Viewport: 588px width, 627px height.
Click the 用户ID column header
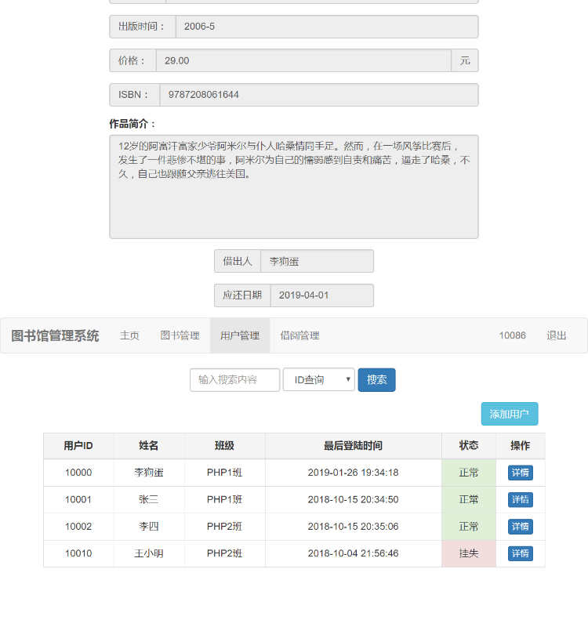[x=78, y=445]
